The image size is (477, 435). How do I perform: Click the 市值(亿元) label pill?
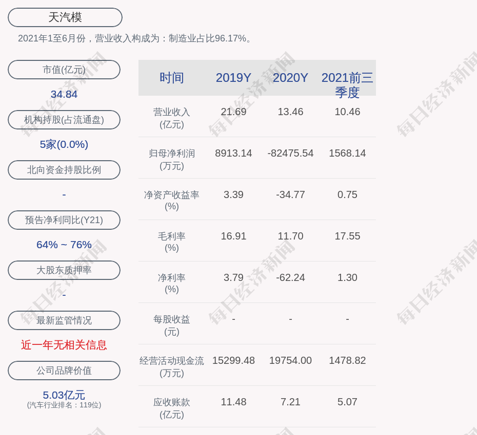click(64, 70)
